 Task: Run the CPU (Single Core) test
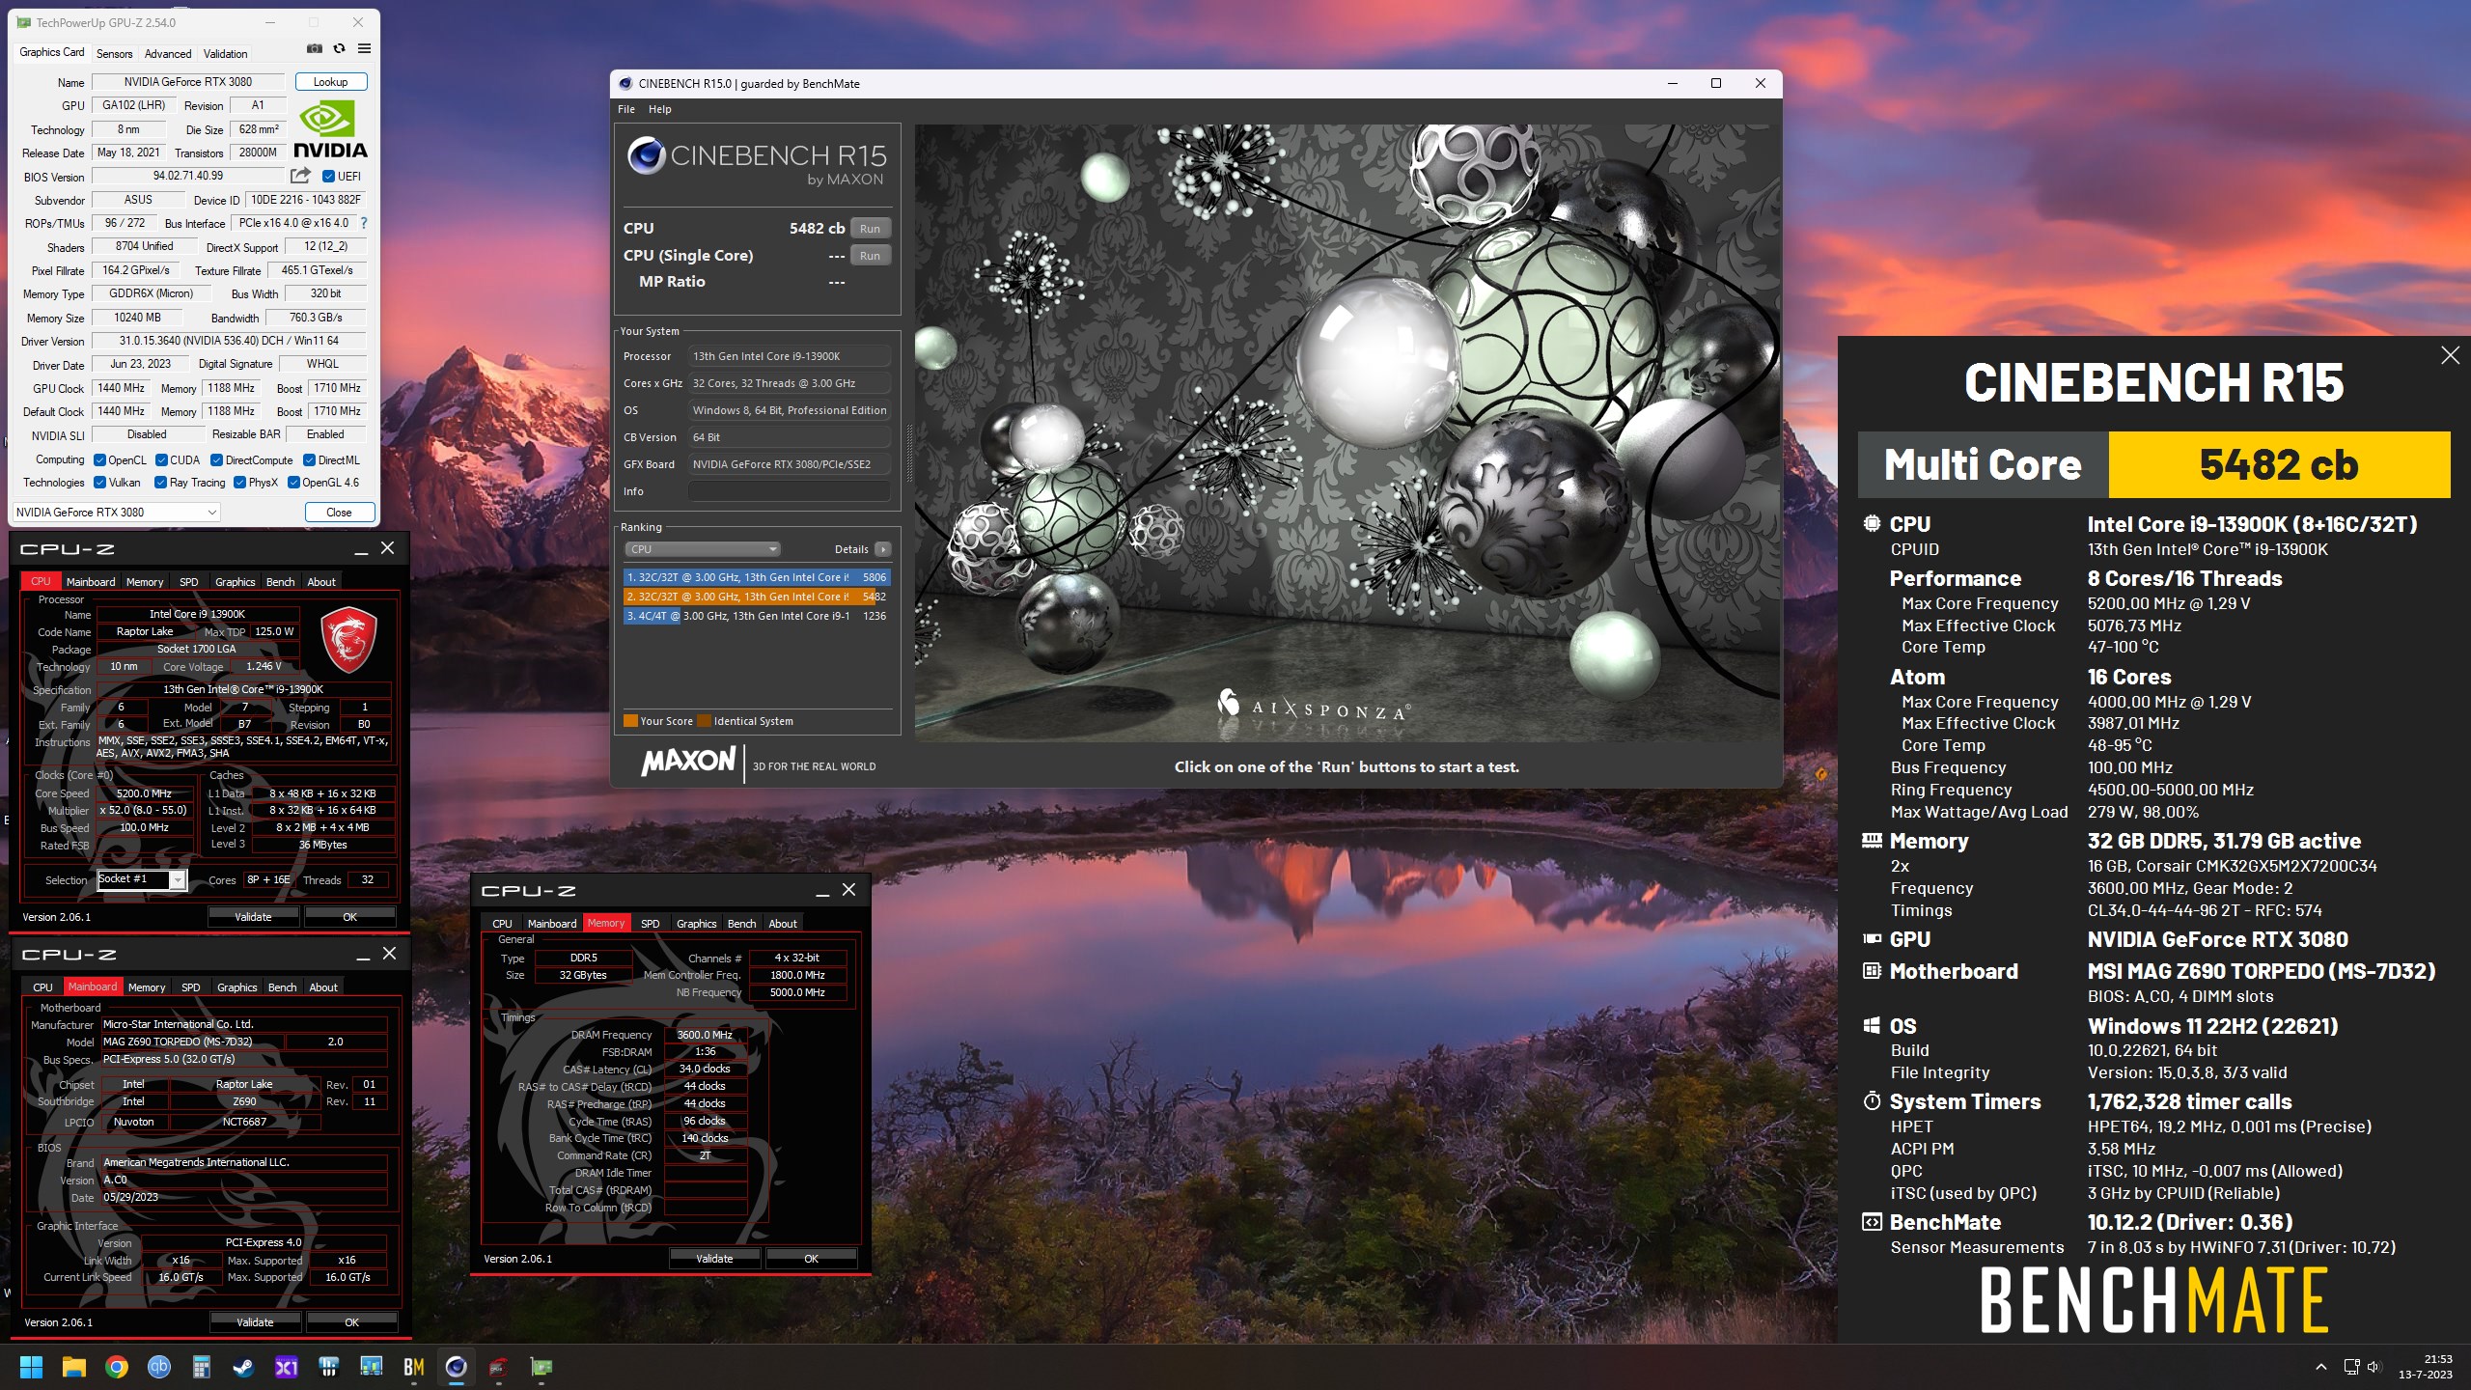870,256
